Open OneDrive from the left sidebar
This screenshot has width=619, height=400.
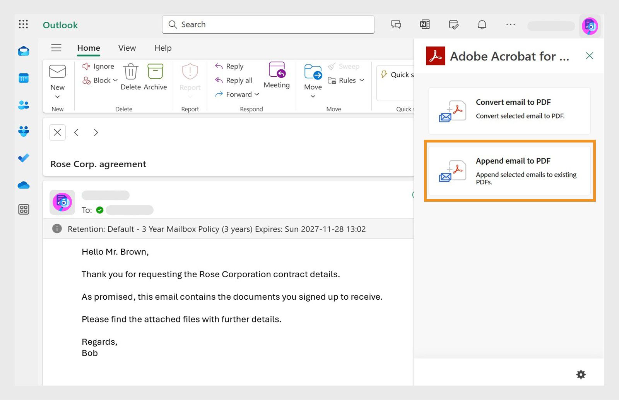pos(24,185)
